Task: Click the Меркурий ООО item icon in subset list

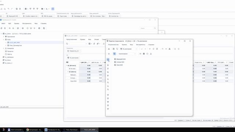Action: 115,59
